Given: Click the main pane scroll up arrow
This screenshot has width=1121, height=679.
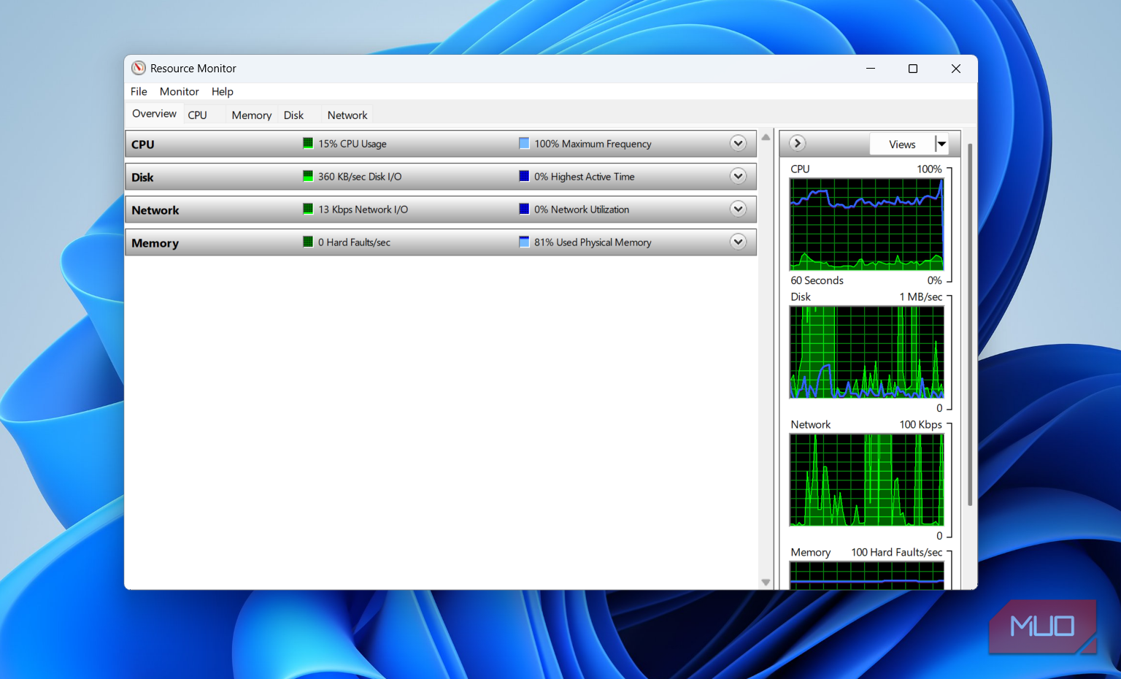Looking at the screenshot, I should pos(766,137).
